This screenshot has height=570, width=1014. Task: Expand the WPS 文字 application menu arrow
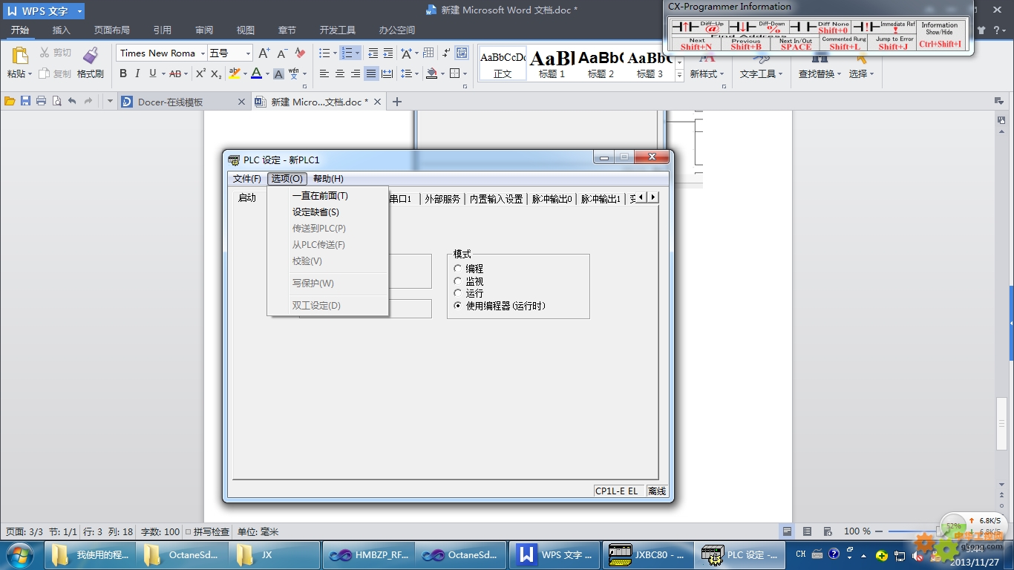click(79, 11)
